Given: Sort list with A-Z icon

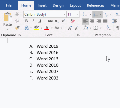Looking at the screenshot, I should pyautogui.click(x=109, y=28).
